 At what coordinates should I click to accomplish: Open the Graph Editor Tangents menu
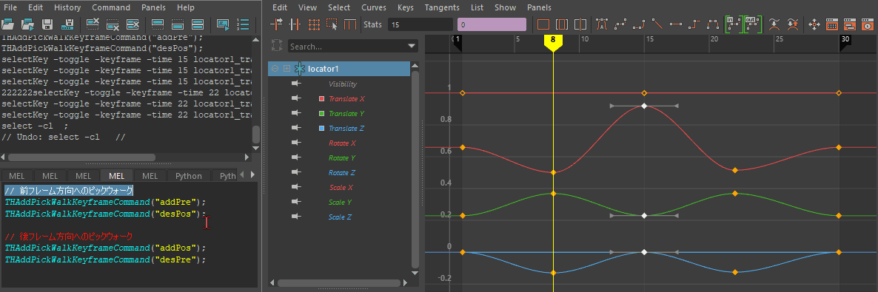point(442,8)
